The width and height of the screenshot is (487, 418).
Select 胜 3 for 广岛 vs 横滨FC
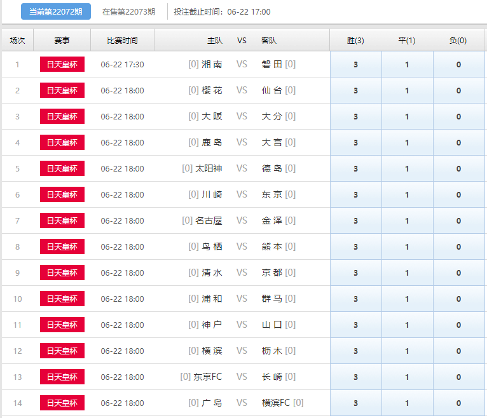pos(356,403)
